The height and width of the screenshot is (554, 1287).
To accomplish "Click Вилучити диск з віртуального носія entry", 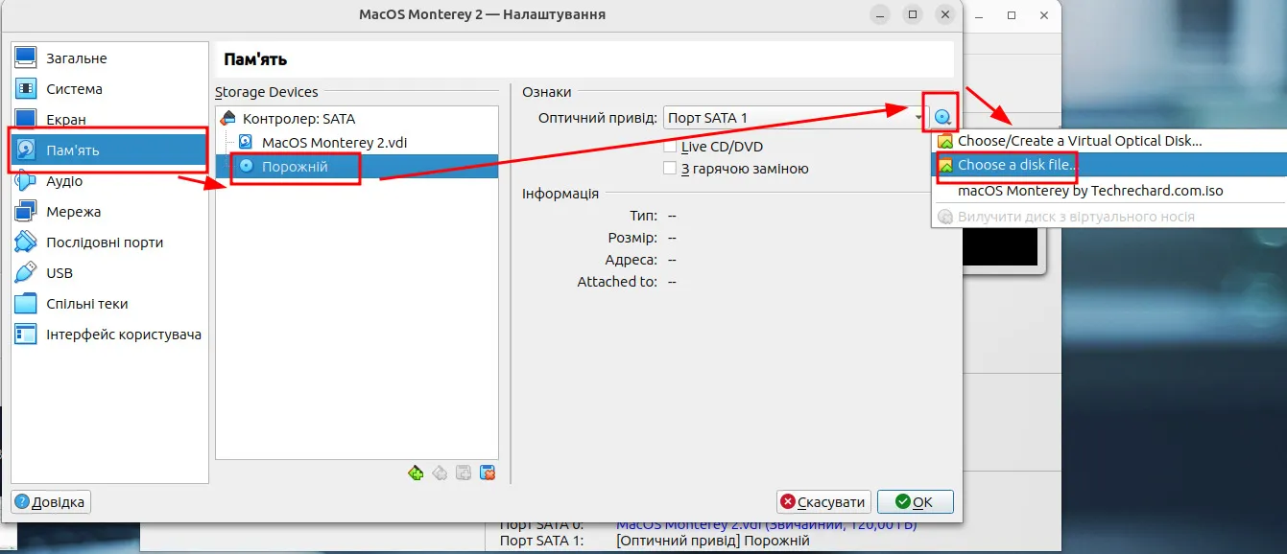I will tap(1108, 217).
